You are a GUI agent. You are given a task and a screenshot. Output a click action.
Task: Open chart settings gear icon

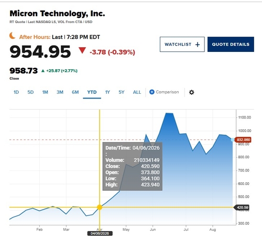click(x=191, y=92)
